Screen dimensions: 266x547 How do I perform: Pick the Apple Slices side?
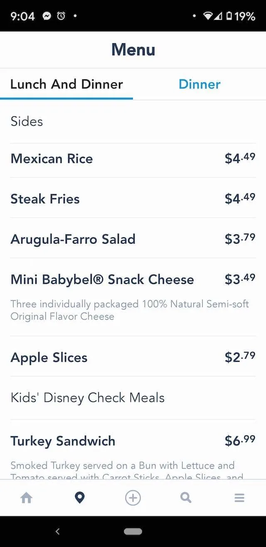point(133,357)
